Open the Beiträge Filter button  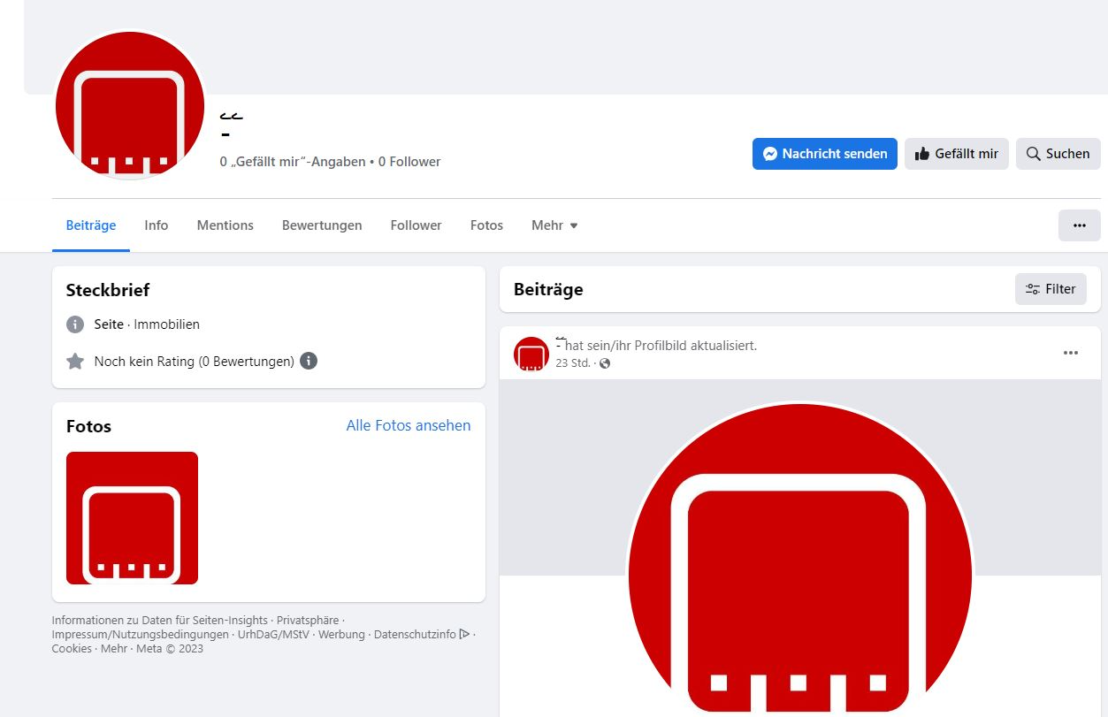tap(1051, 289)
